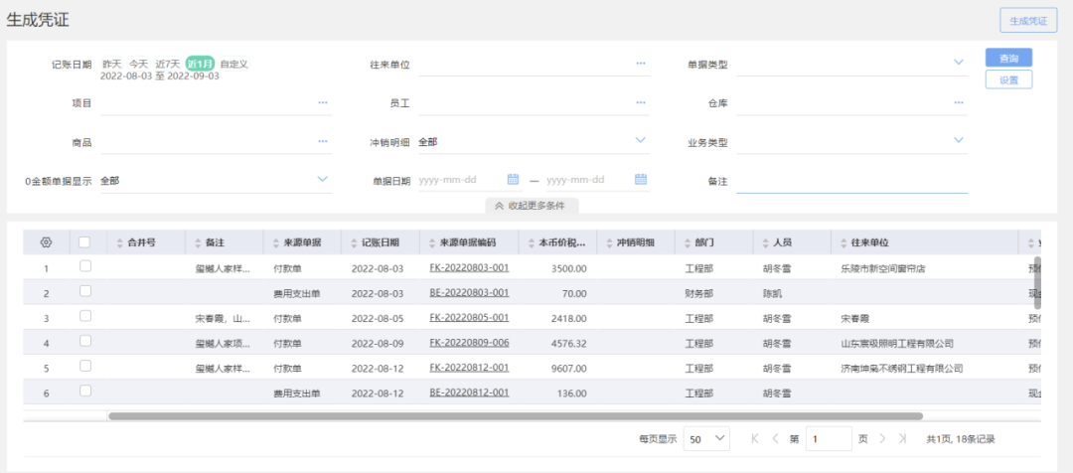
Task: Check the select-all checkbox in table header
Action: click(x=84, y=241)
